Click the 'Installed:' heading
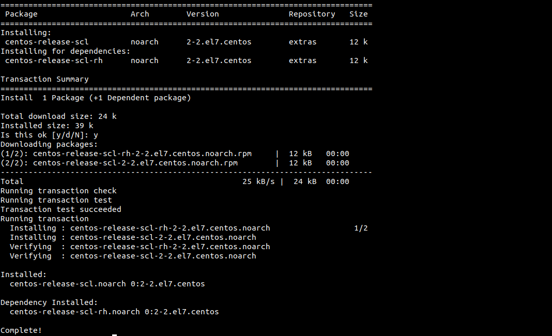This screenshot has height=336, width=552. (24, 274)
